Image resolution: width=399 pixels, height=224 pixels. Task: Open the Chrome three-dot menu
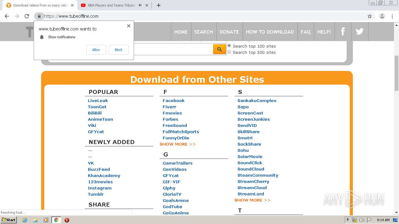pos(392,16)
